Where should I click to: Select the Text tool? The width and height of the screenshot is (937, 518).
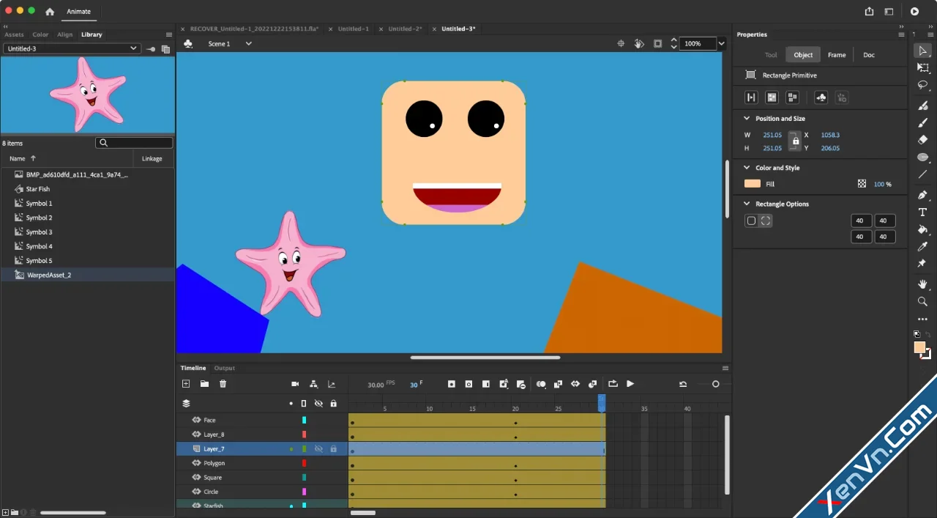[922, 212]
